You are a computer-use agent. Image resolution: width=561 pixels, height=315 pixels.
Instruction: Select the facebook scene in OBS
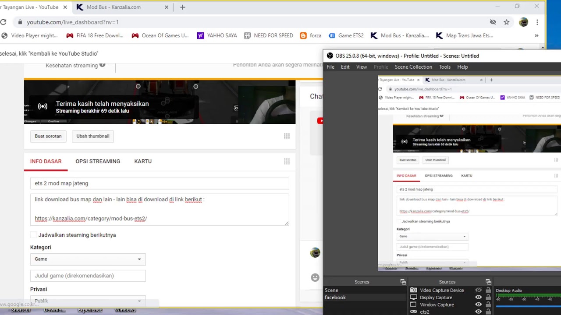[365, 297]
